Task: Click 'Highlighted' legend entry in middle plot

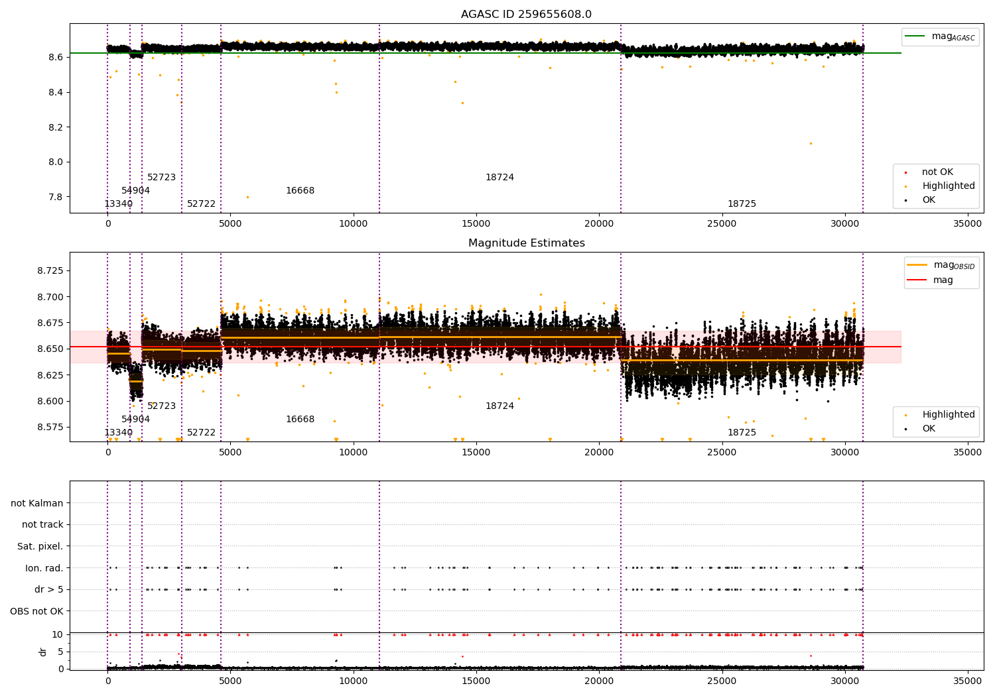Action: [940, 415]
